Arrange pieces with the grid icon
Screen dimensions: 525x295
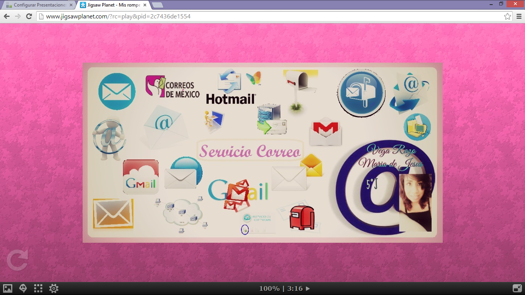click(38, 288)
